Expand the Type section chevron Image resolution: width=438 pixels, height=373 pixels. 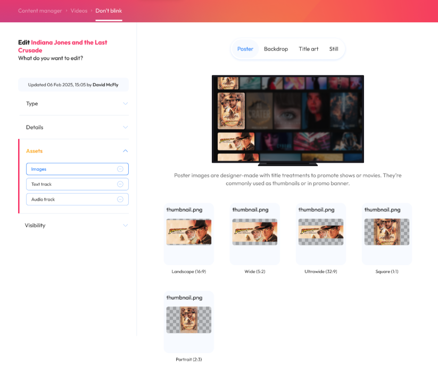126,104
